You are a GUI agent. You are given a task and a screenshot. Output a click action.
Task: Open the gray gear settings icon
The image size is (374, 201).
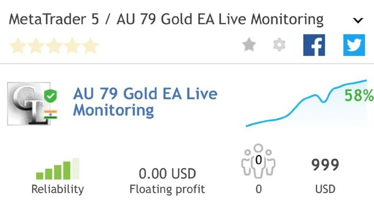click(x=279, y=45)
